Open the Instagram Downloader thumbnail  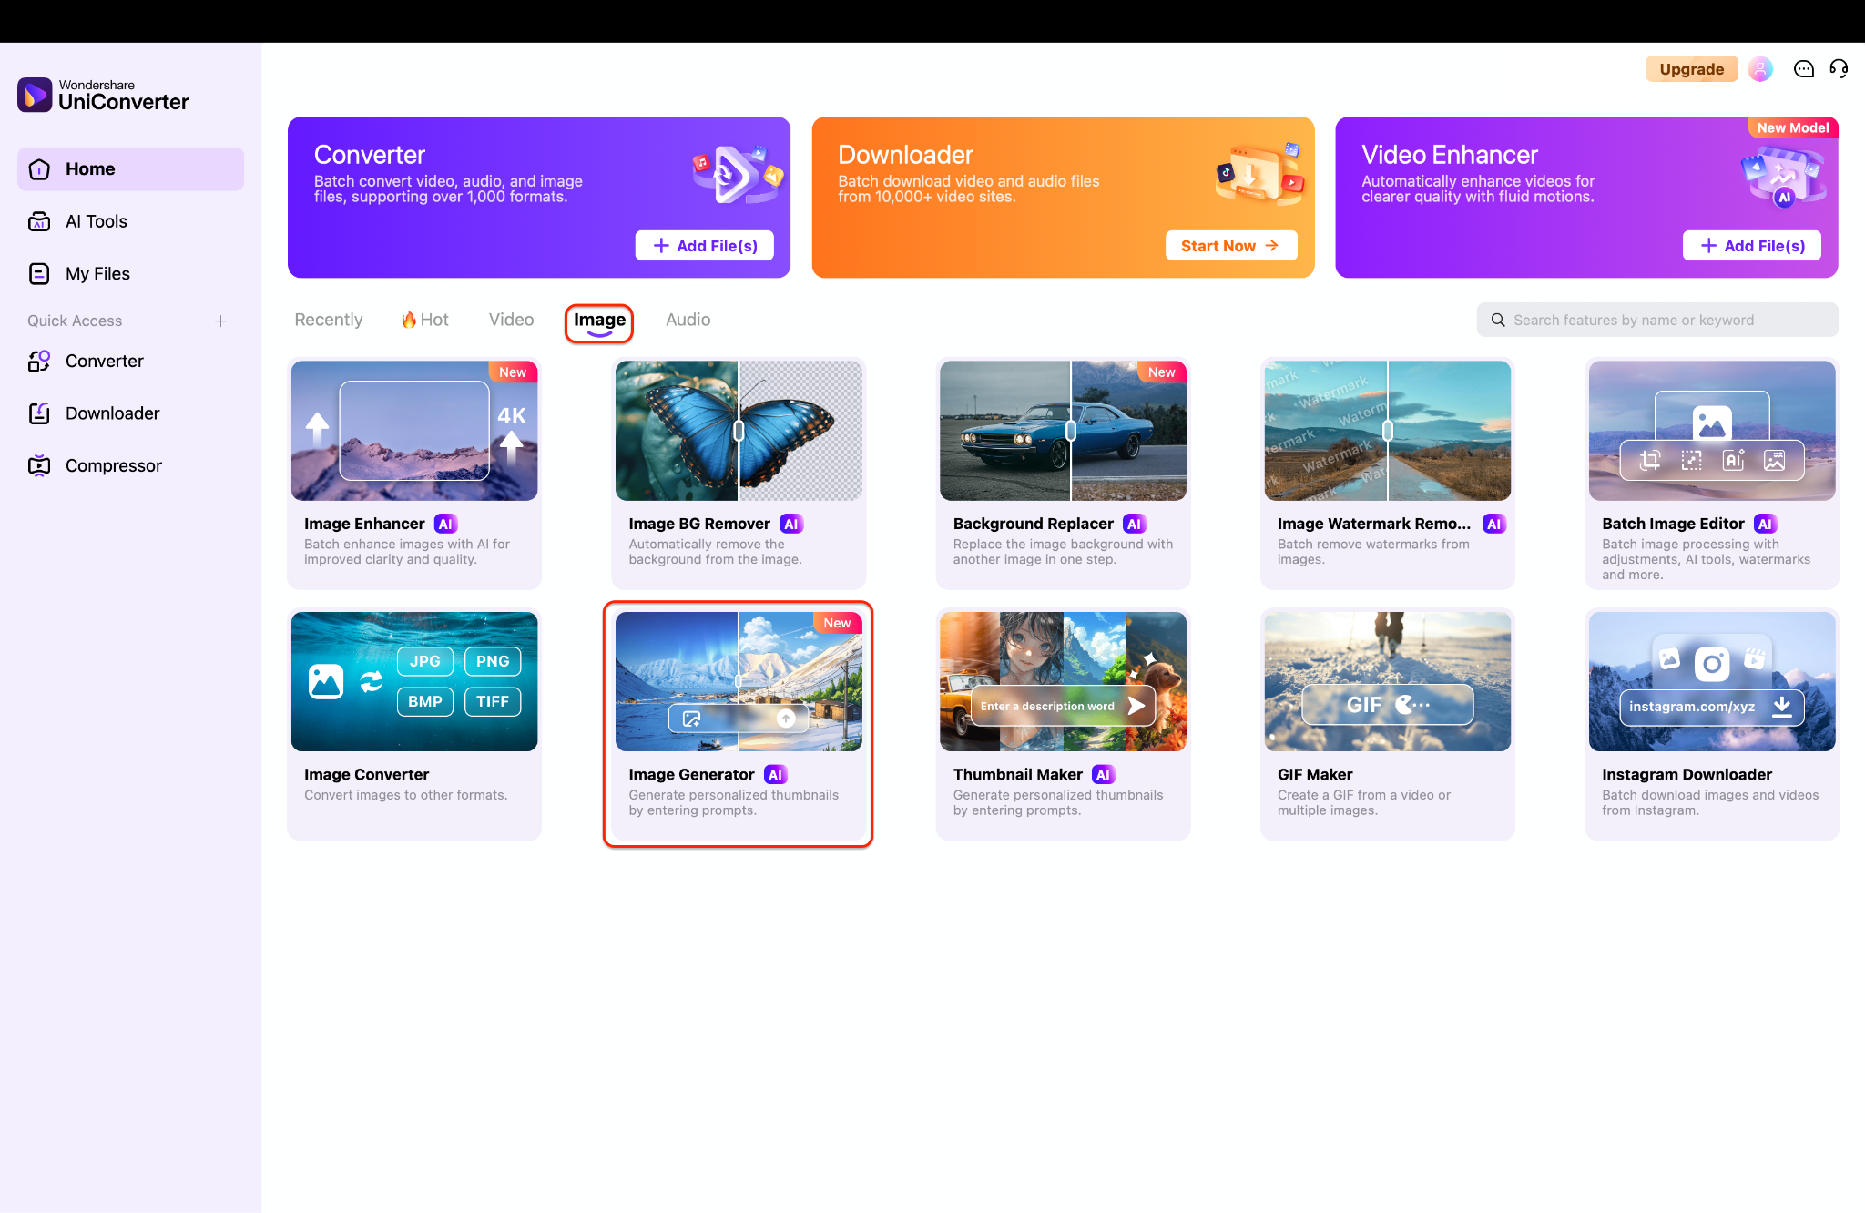pyautogui.click(x=1712, y=681)
